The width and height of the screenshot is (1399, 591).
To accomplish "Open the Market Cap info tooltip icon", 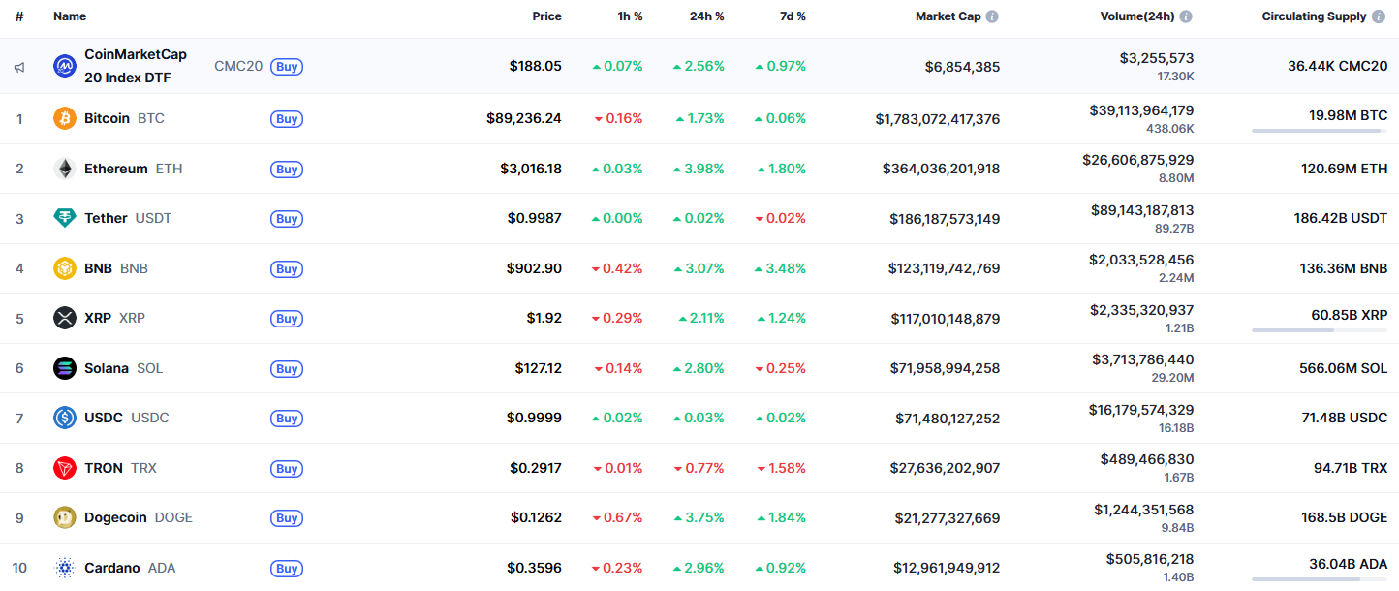I will coord(992,16).
